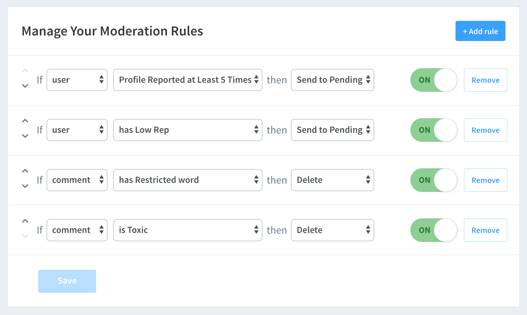Move the Restricted word rule up
The width and height of the screenshot is (527, 315).
point(25,171)
